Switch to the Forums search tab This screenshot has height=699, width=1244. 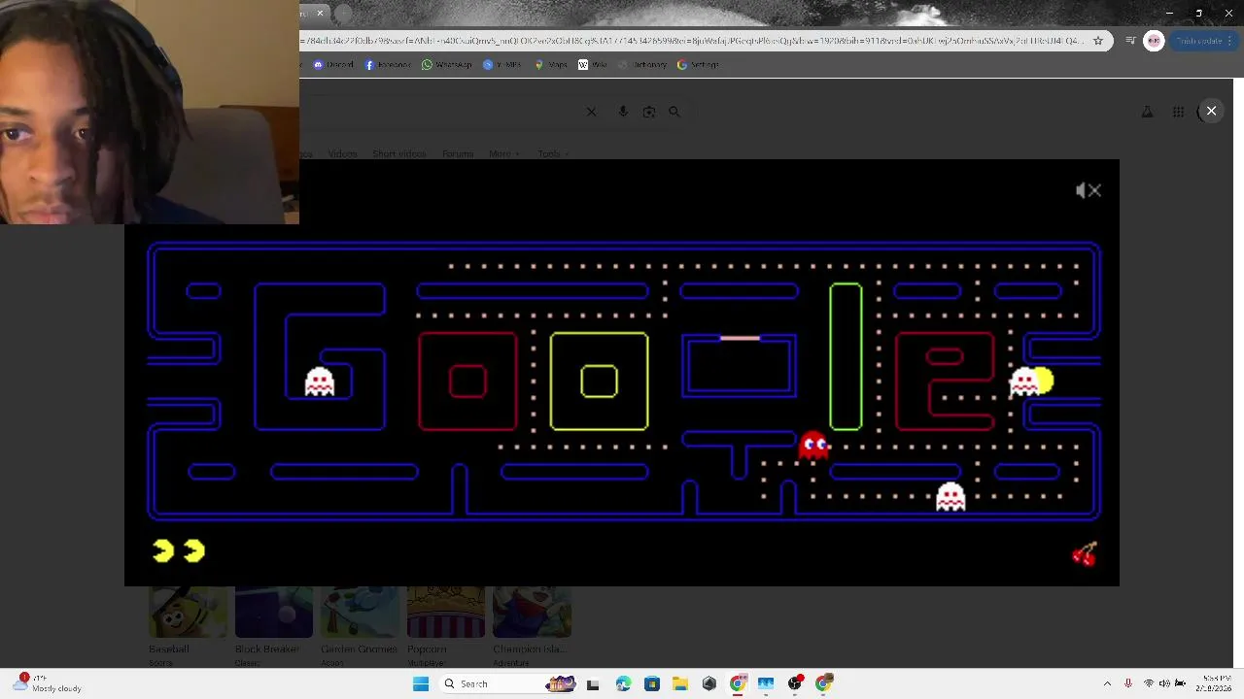[457, 154]
